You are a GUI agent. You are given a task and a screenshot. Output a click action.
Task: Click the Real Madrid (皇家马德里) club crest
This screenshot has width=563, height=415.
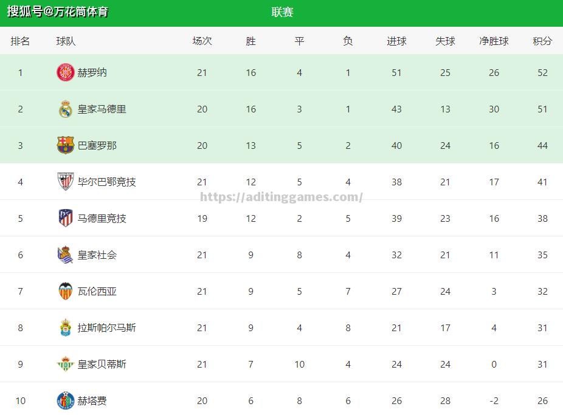(x=65, y=109)
